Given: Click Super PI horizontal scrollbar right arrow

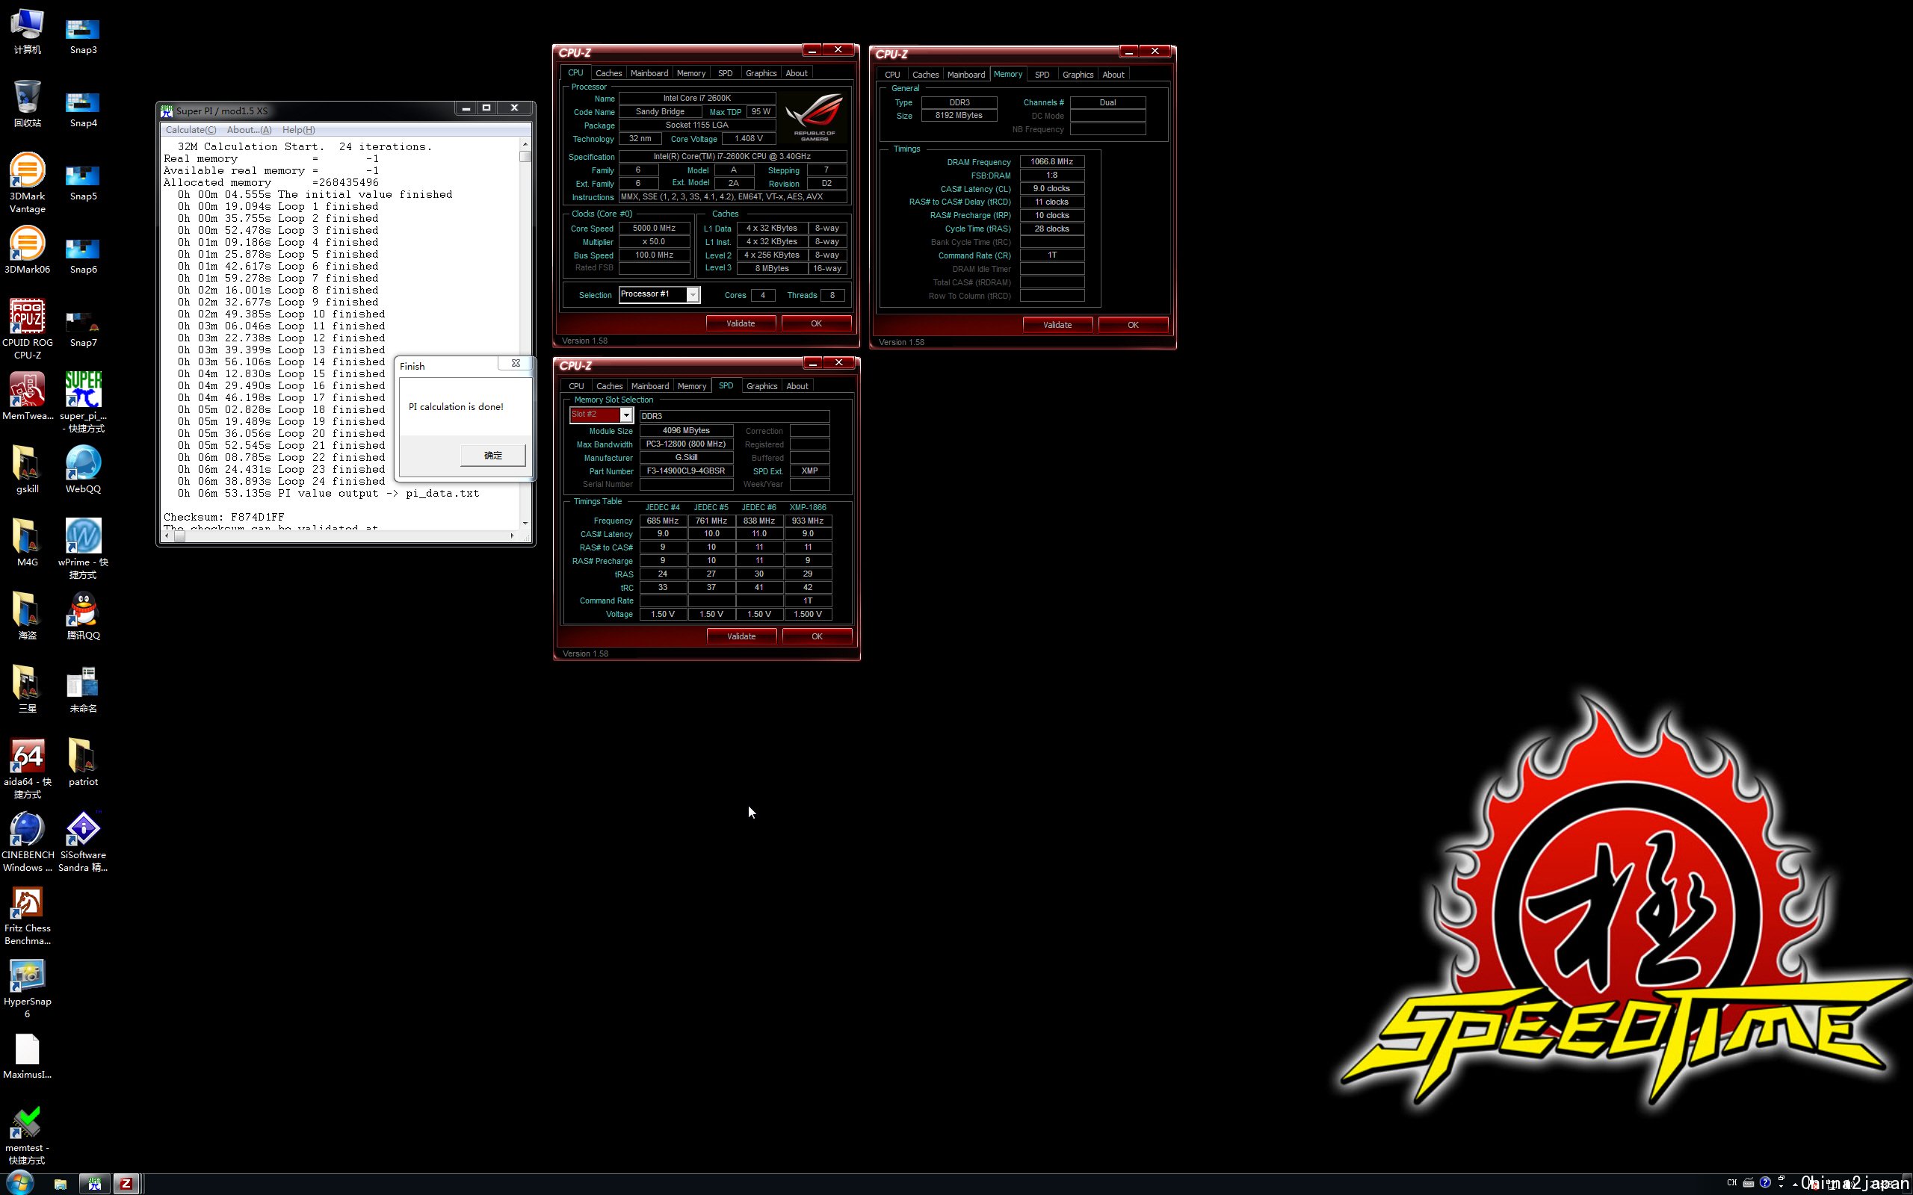Looking at the screenshot, I should click(512, 536).
